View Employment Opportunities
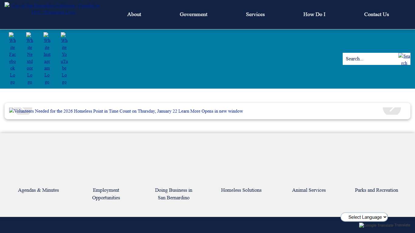 [106, 194]
